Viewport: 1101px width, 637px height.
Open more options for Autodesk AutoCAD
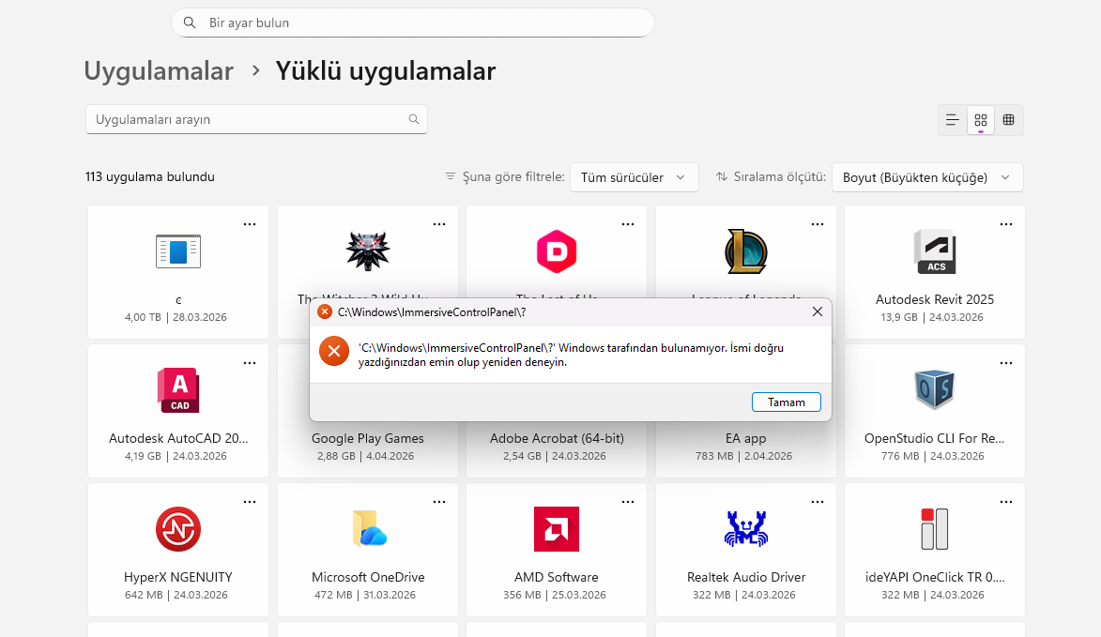[x=250, y=363]
